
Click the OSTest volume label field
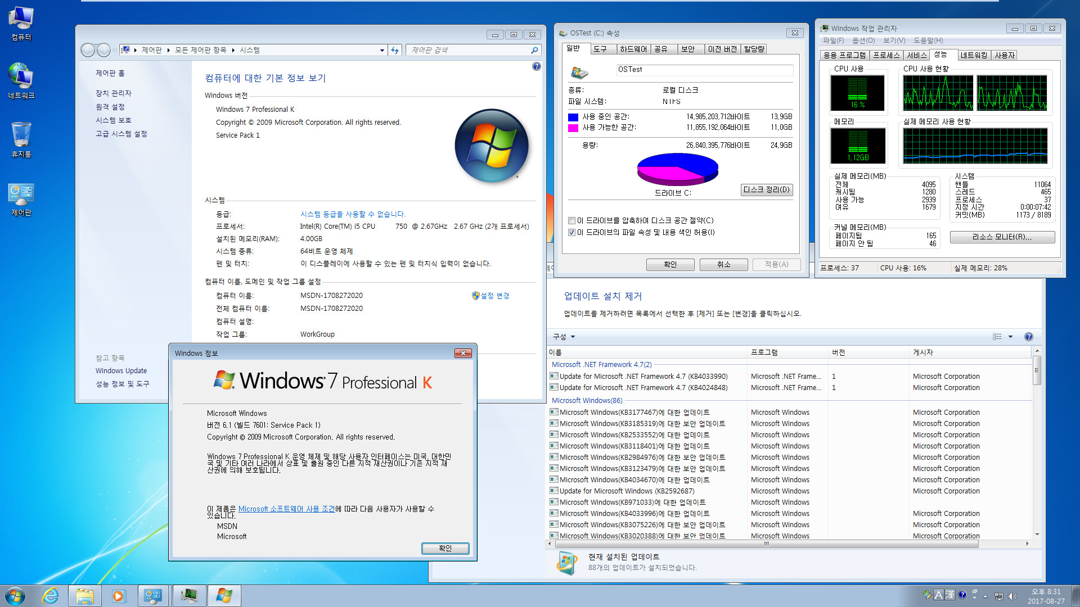click(705, 70)
